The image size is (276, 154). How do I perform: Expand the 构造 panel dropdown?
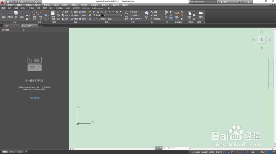[41, 22]
